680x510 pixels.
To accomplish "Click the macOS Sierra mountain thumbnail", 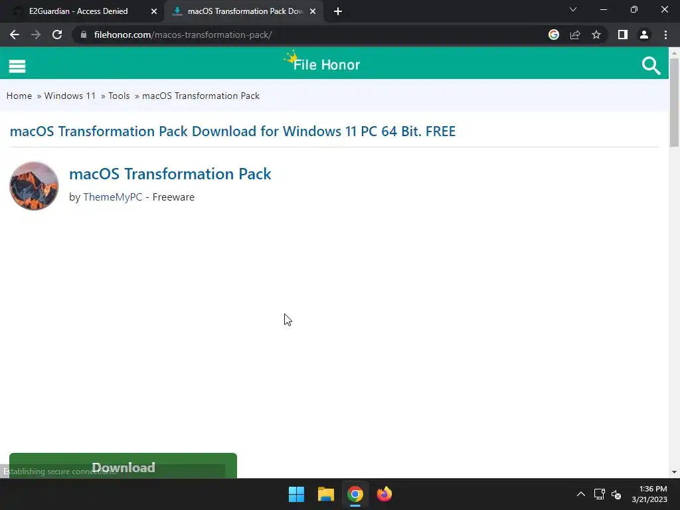I will pos(34,186).
